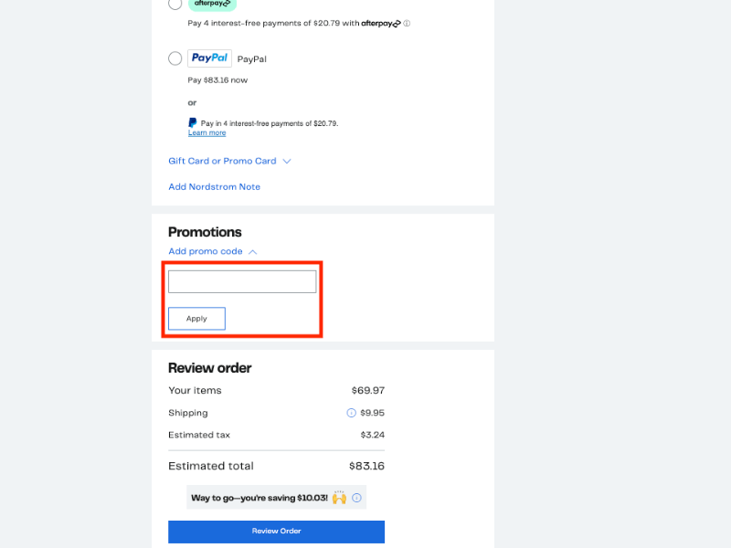Select the PayPal radio button
The image size is (731, 548).
[175, 58]
